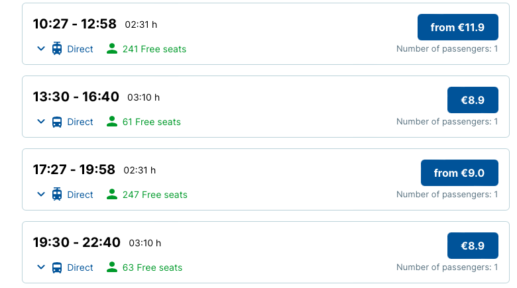Screen dimensions: 517x288
Task: Choose the €8.9 fare for 19:30 bus
Action: click(473, 246)
